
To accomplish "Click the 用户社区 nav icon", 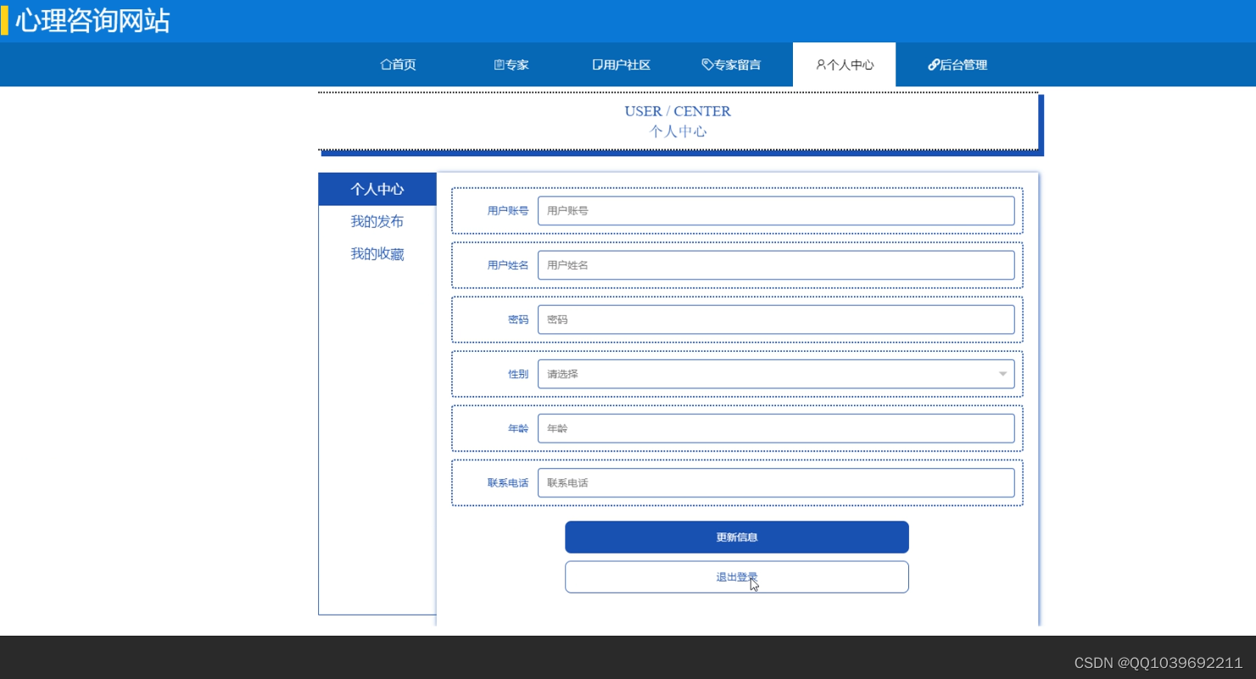I will [x=597, y=64].
